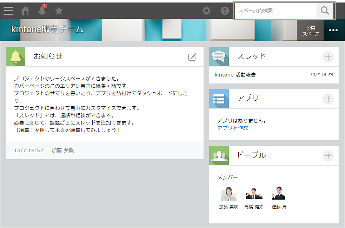Click the メンバー label
Screen dimensions: 345x228
pos(227,177)
